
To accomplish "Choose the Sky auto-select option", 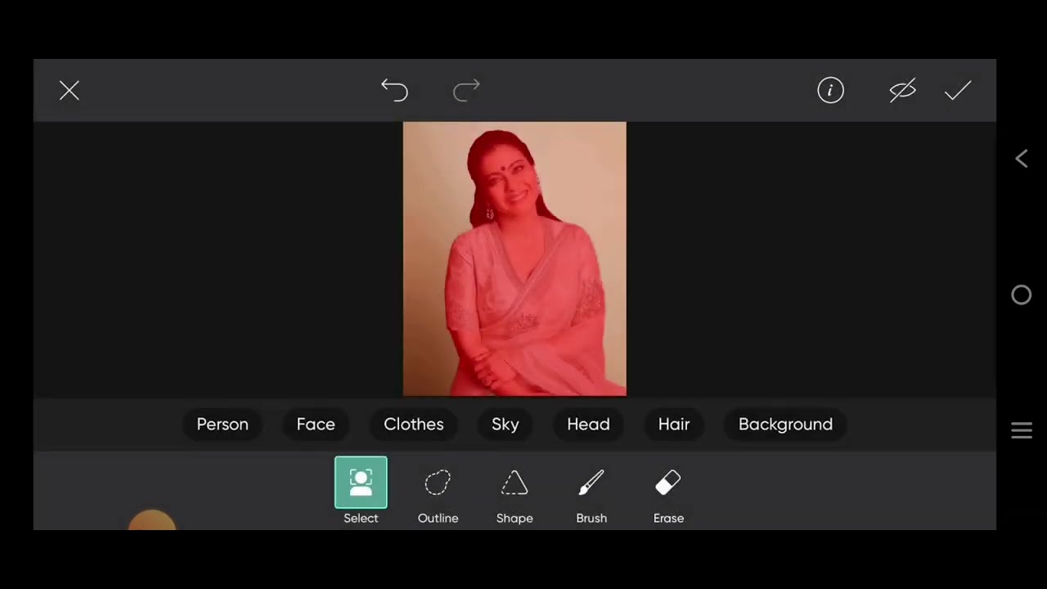I will click(x=506, y=424).
